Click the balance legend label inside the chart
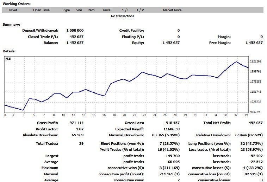267x182 pixels. [x=8, y=59]
